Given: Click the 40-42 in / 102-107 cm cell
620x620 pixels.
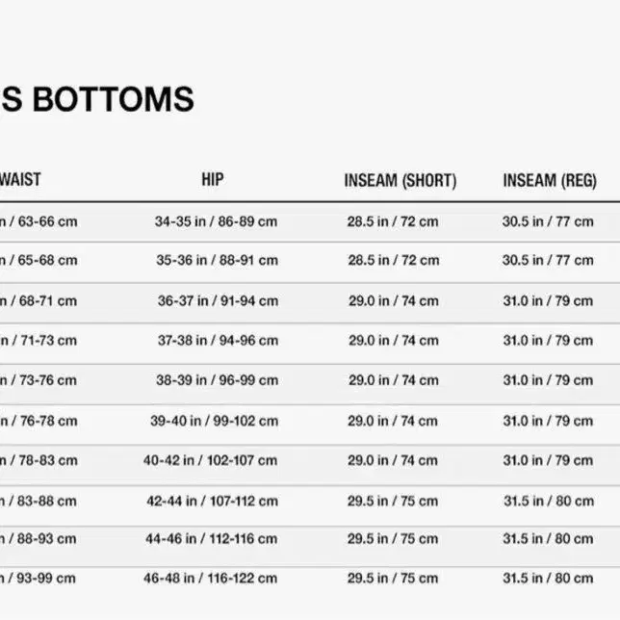Looking at the screenshot, I should pyautogui.click(x=211, y=460).
